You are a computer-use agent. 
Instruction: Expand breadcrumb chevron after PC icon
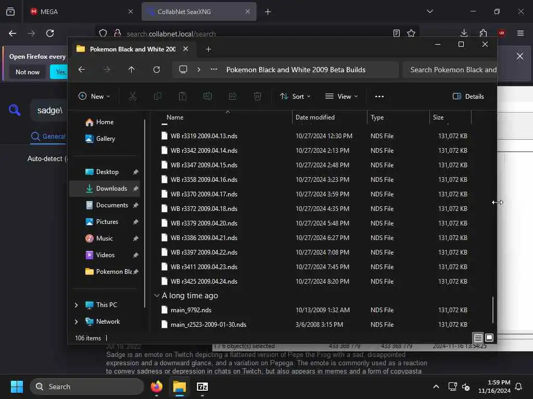click(x=199, y=70)
